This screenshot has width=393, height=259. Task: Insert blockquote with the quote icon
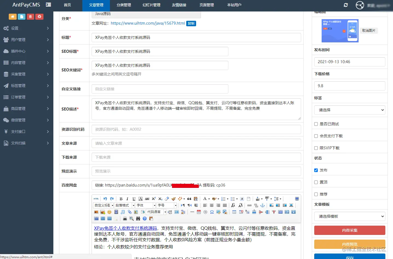(x=189, y=199)
